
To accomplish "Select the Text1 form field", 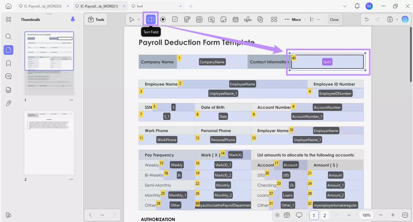I will coord(327,62).
